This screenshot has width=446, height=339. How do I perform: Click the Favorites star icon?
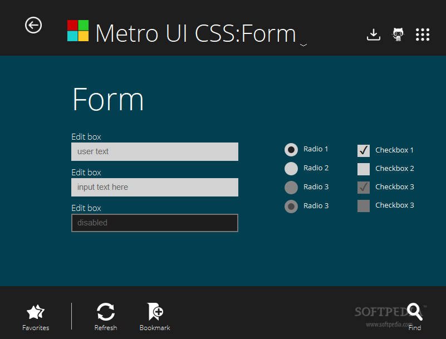[35, 312]
